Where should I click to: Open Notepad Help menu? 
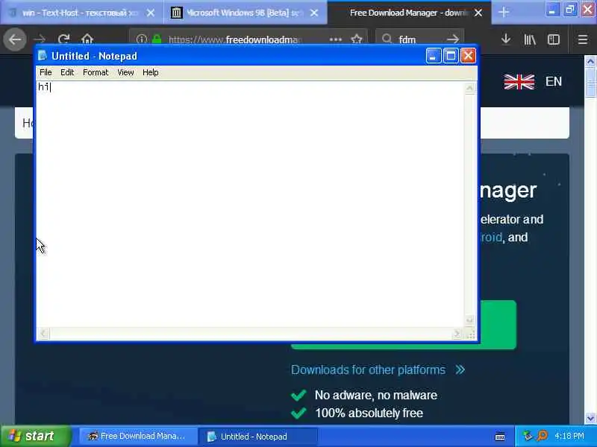click(151, 72)
